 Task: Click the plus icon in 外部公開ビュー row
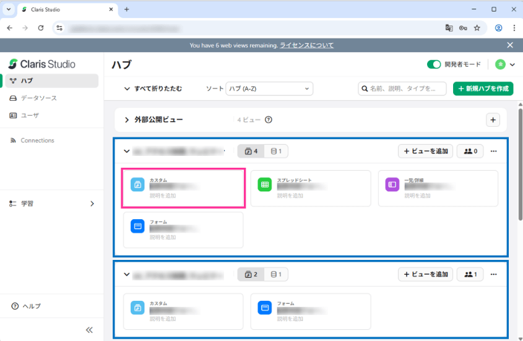click(493, 120)
